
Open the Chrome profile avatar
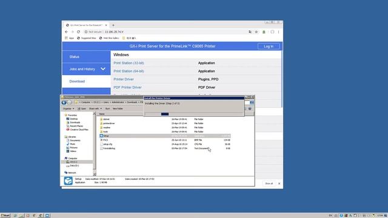pyautogui.click(x=272, y=32)
